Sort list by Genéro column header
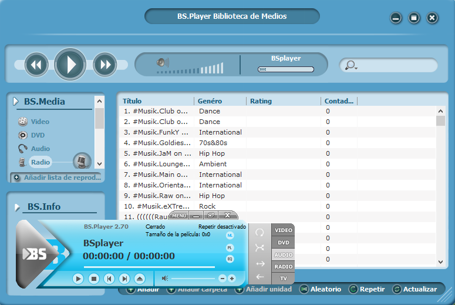Viewport: 455px width, 305px height. (210, 101)
